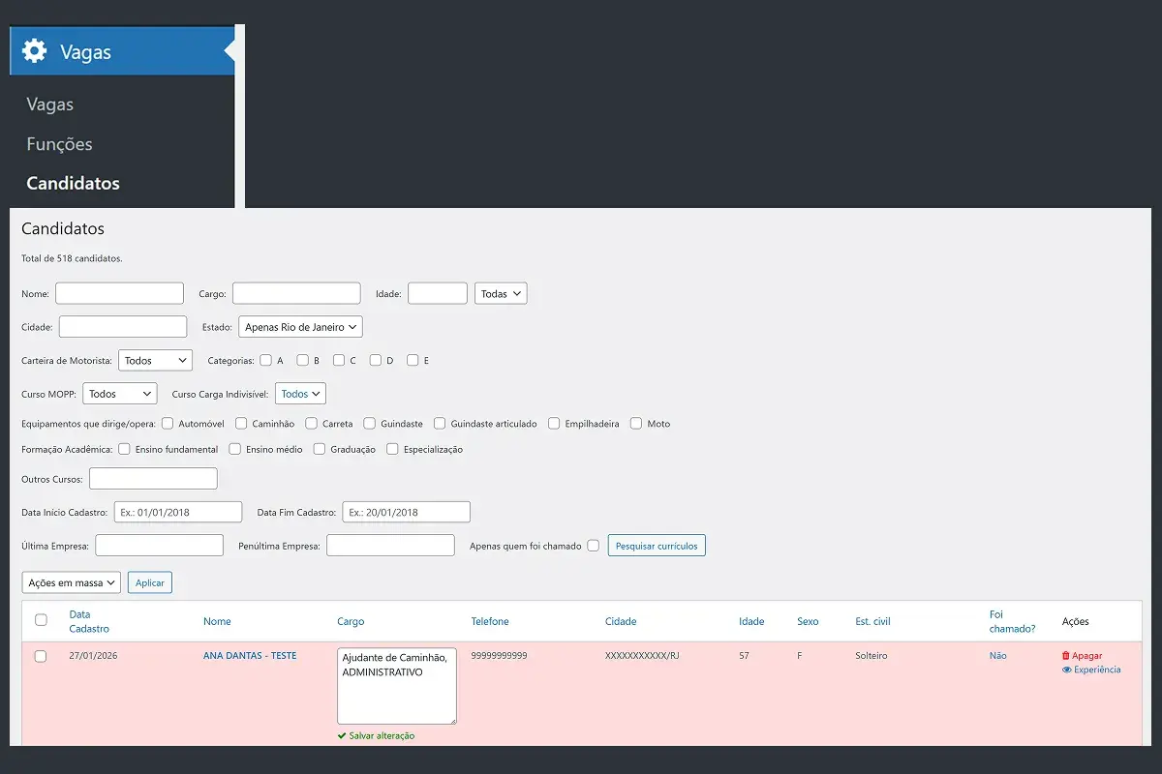Open the Ações em massa dropdown
This screenshot has width=1162, height=774.
coord(71,582)
